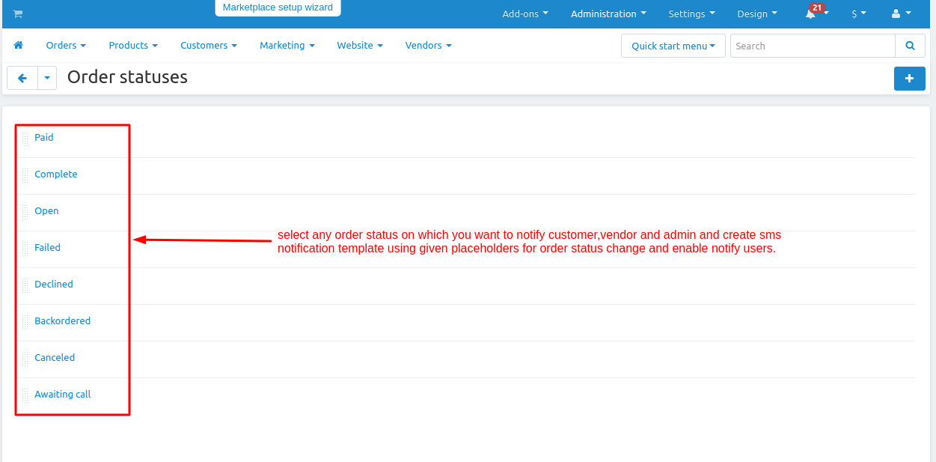Expand the Administration menu
This screenshot has width=936, height=462.
click(x=608, y=13)
